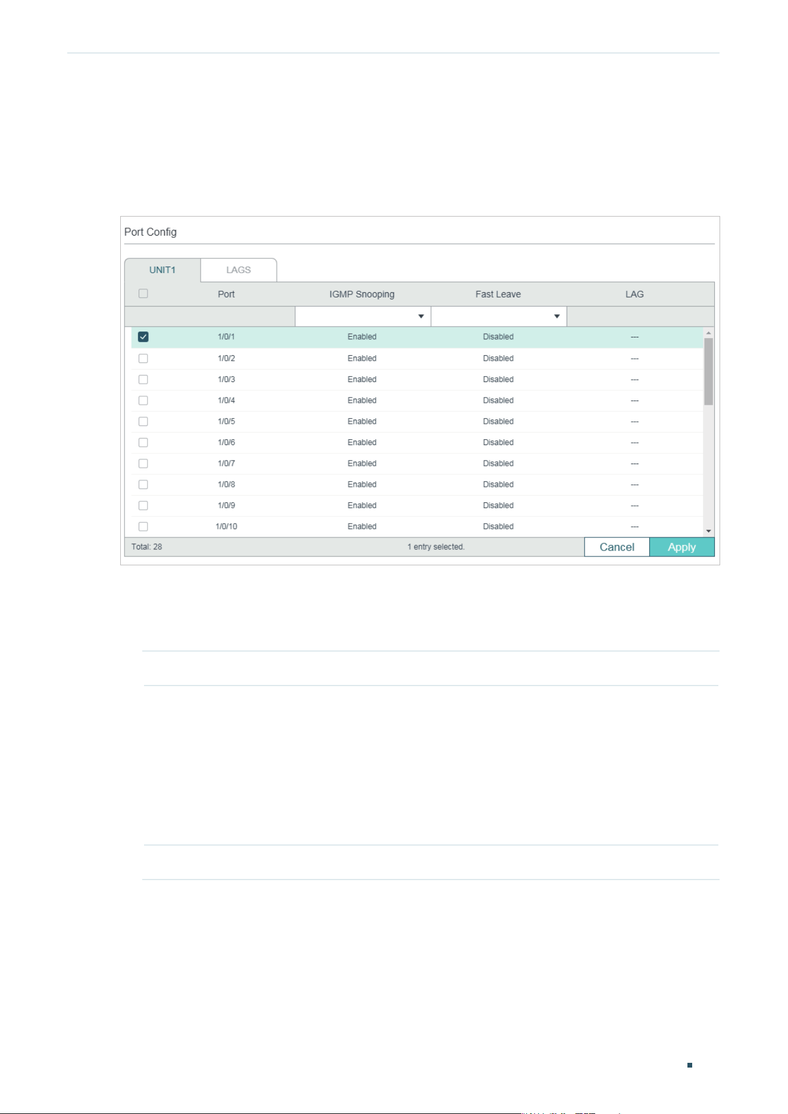The height and width of the screenshot is (1114, 788).
Task: Click the Total: 28 status text
Action: [x=146, y=547]
